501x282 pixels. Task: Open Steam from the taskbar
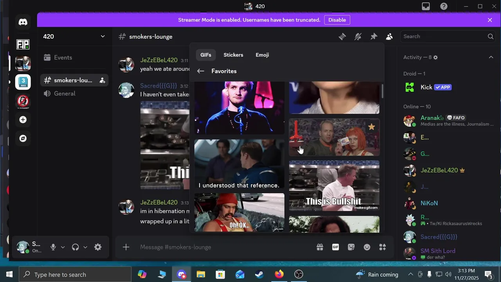click(x=259, y=275)
